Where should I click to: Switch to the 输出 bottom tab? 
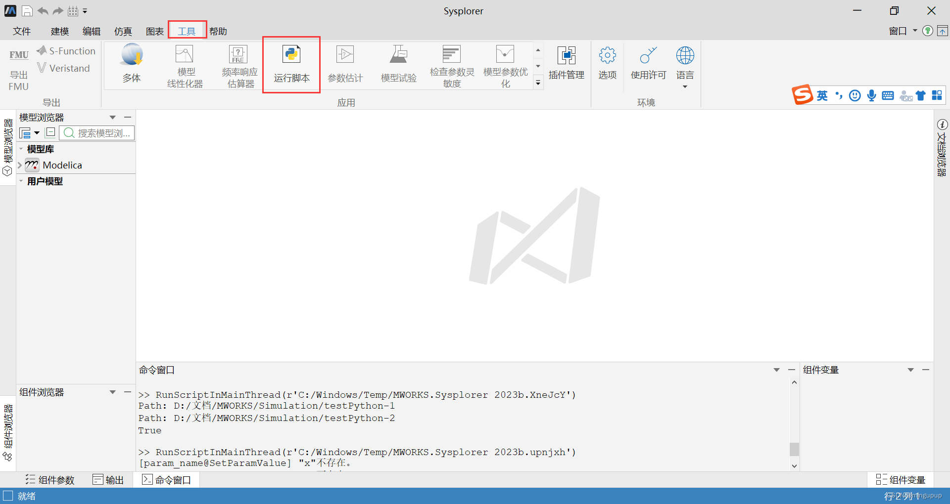click(108, 479)
